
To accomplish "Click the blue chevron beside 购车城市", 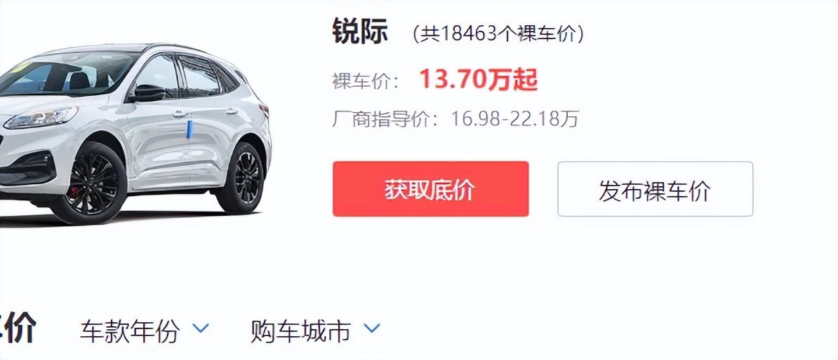I will click(372, 328).
